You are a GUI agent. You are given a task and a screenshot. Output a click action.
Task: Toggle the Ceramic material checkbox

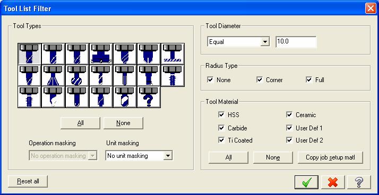[289, 114]
